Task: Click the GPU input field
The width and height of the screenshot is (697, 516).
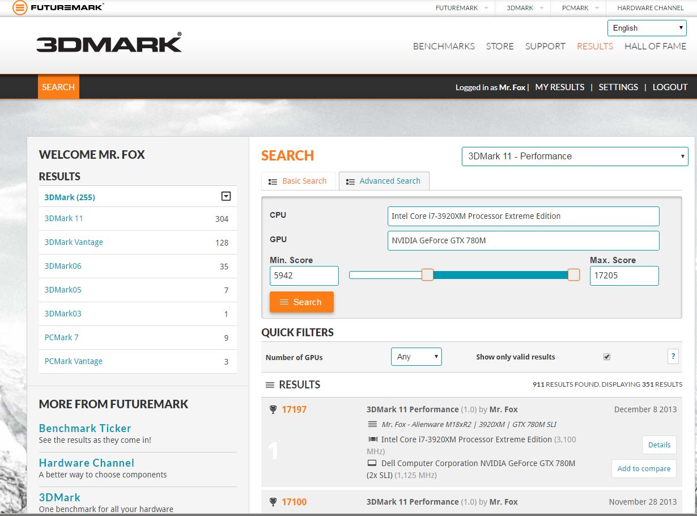Action: 523,240
